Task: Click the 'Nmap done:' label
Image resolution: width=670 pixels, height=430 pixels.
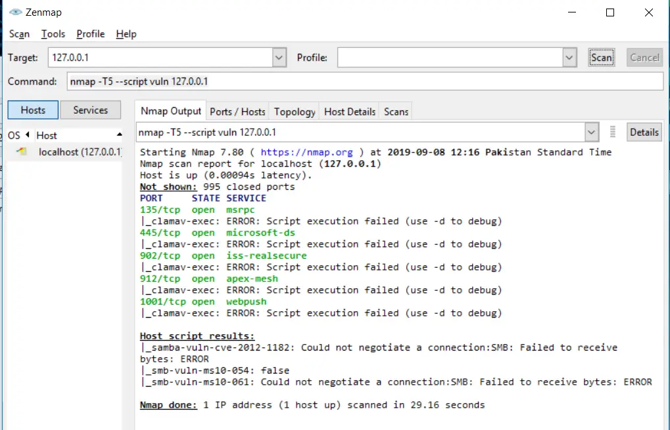Action: coord(168,405)
